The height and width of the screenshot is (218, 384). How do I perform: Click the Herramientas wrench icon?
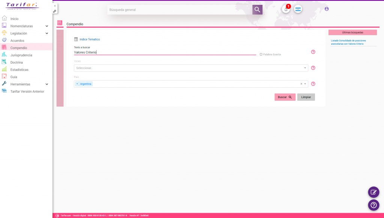click(x=4, y=84)
